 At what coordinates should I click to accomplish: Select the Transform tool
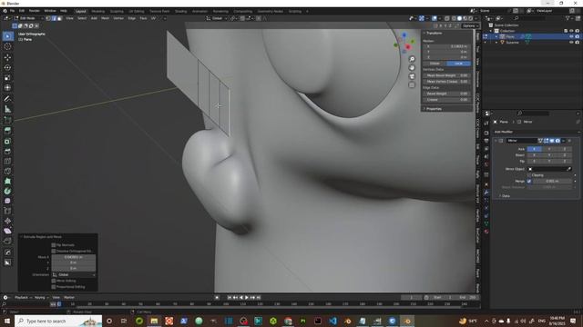(7, 88)
